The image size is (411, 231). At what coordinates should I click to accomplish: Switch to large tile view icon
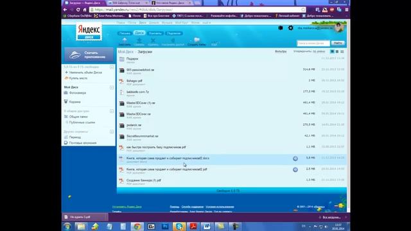click(332, 51)
